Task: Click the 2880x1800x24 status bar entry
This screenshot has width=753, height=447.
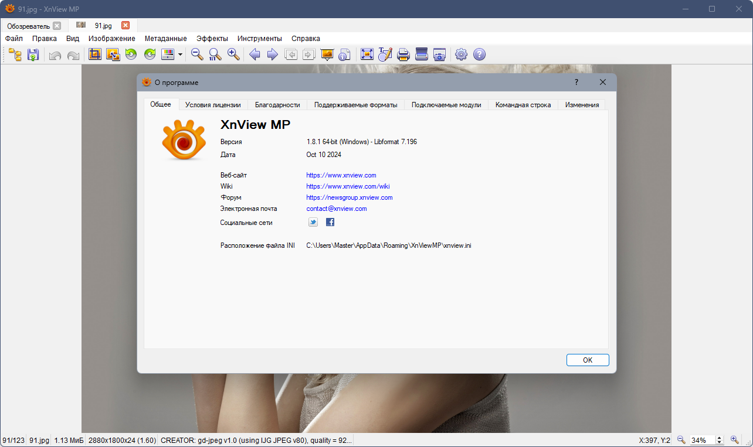Action: pyautogui.click(x=122, y=440)
